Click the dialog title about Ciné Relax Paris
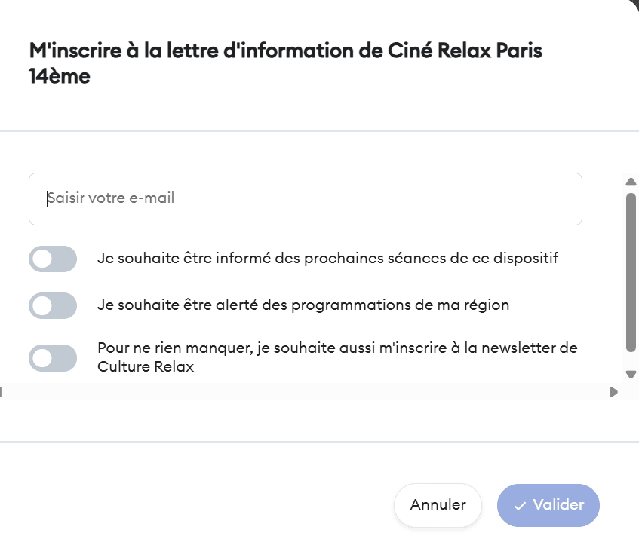639x539 pixels. pyautogui.click(x=285, y=51)
